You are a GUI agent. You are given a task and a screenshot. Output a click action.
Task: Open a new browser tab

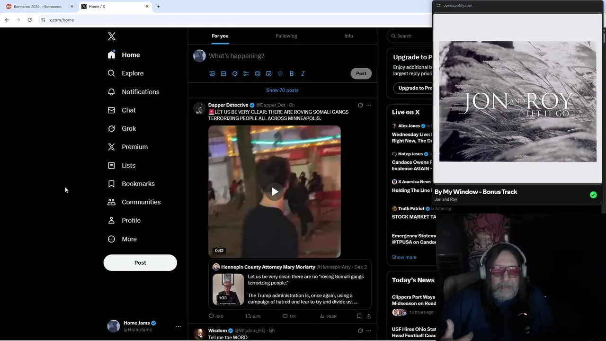(x=158, y=7)
